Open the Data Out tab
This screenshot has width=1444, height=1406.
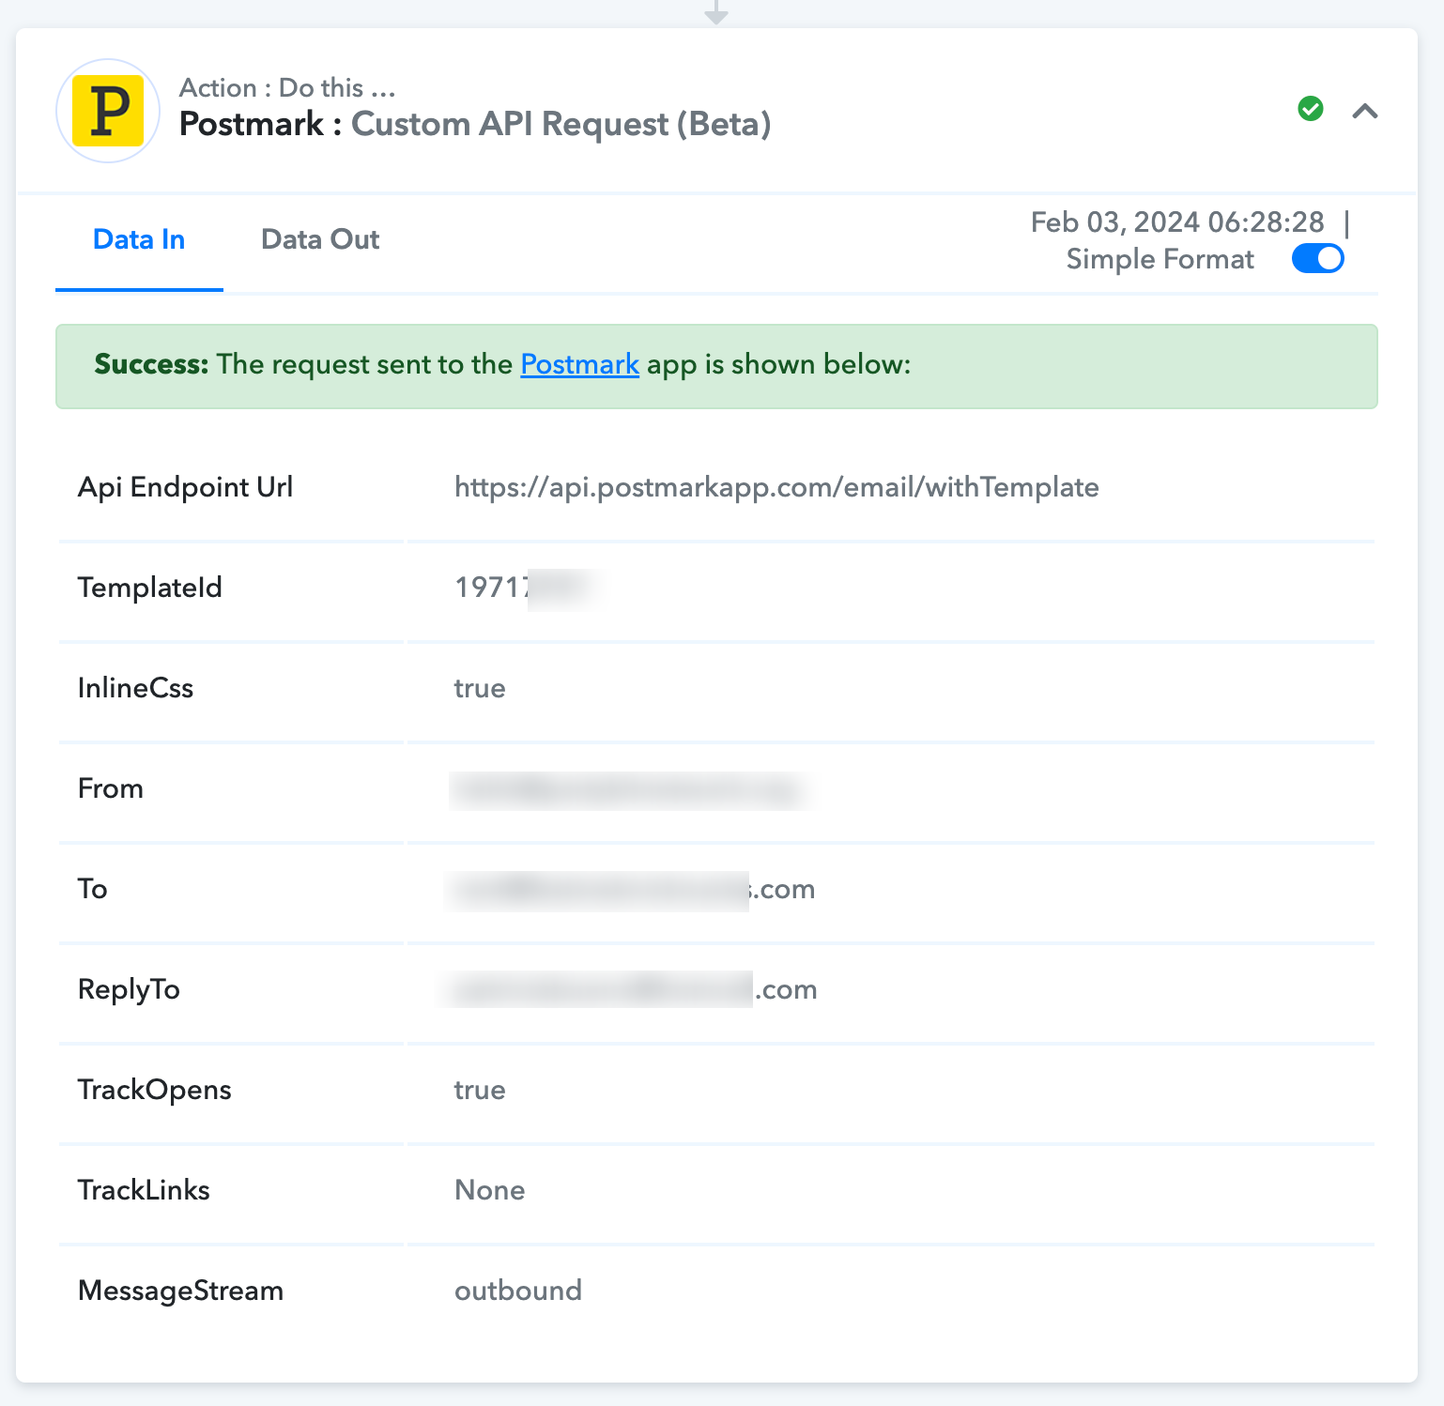click(x=320, y=239)
